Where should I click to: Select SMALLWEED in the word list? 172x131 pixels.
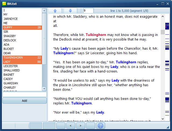pos(22,70)
